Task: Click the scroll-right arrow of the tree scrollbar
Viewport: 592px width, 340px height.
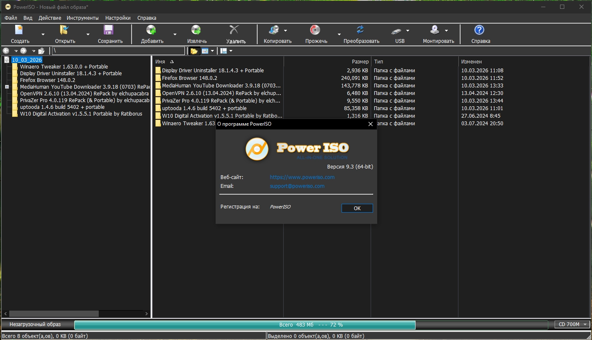Action: 146,314
